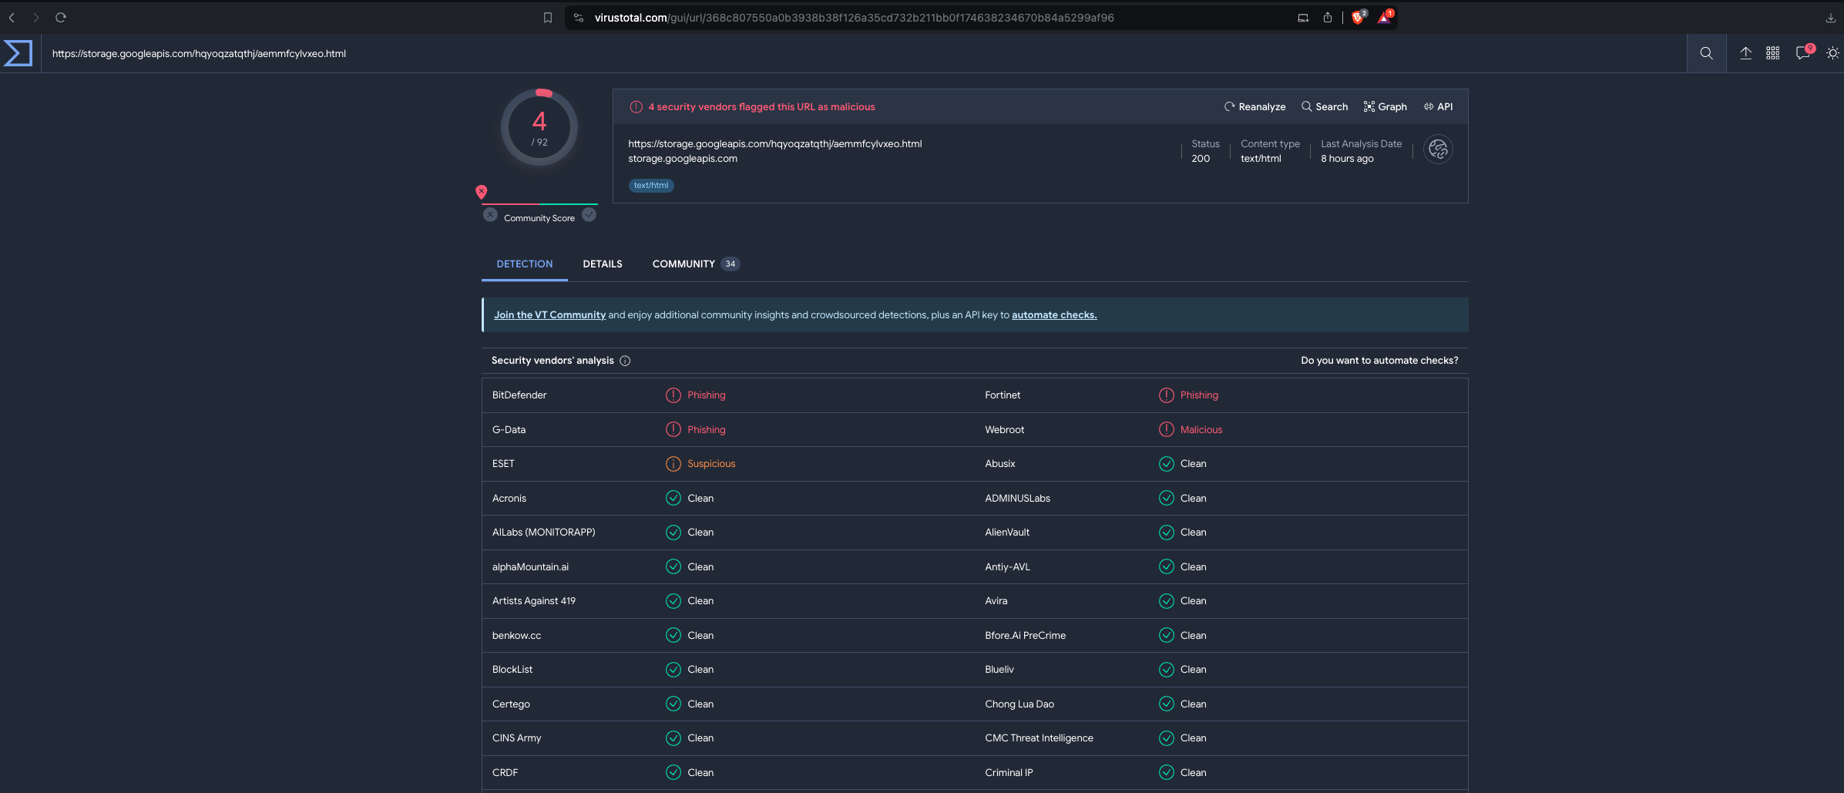Open Graph view for this URL
The width and height of the screenshot is (1844, 793).
point(1385,107)
